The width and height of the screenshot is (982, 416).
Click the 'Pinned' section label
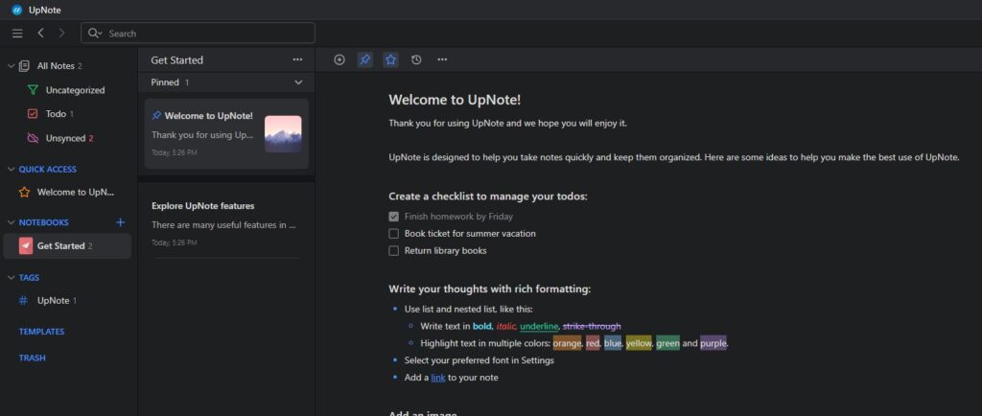[x=165, y=82]
